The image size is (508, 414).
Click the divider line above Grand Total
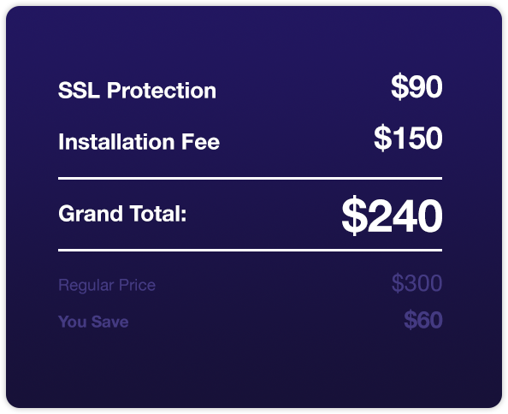click(x=250, y=178)
